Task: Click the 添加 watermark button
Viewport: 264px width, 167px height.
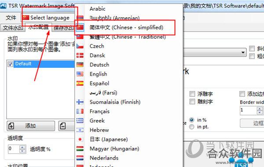Action: (x=31, y=126)
